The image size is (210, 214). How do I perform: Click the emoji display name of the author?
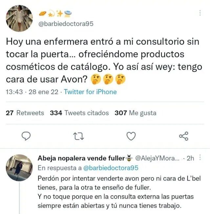pyautogui.click(x=55, y=14)
